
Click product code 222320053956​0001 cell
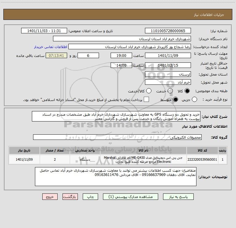(202, 159)
